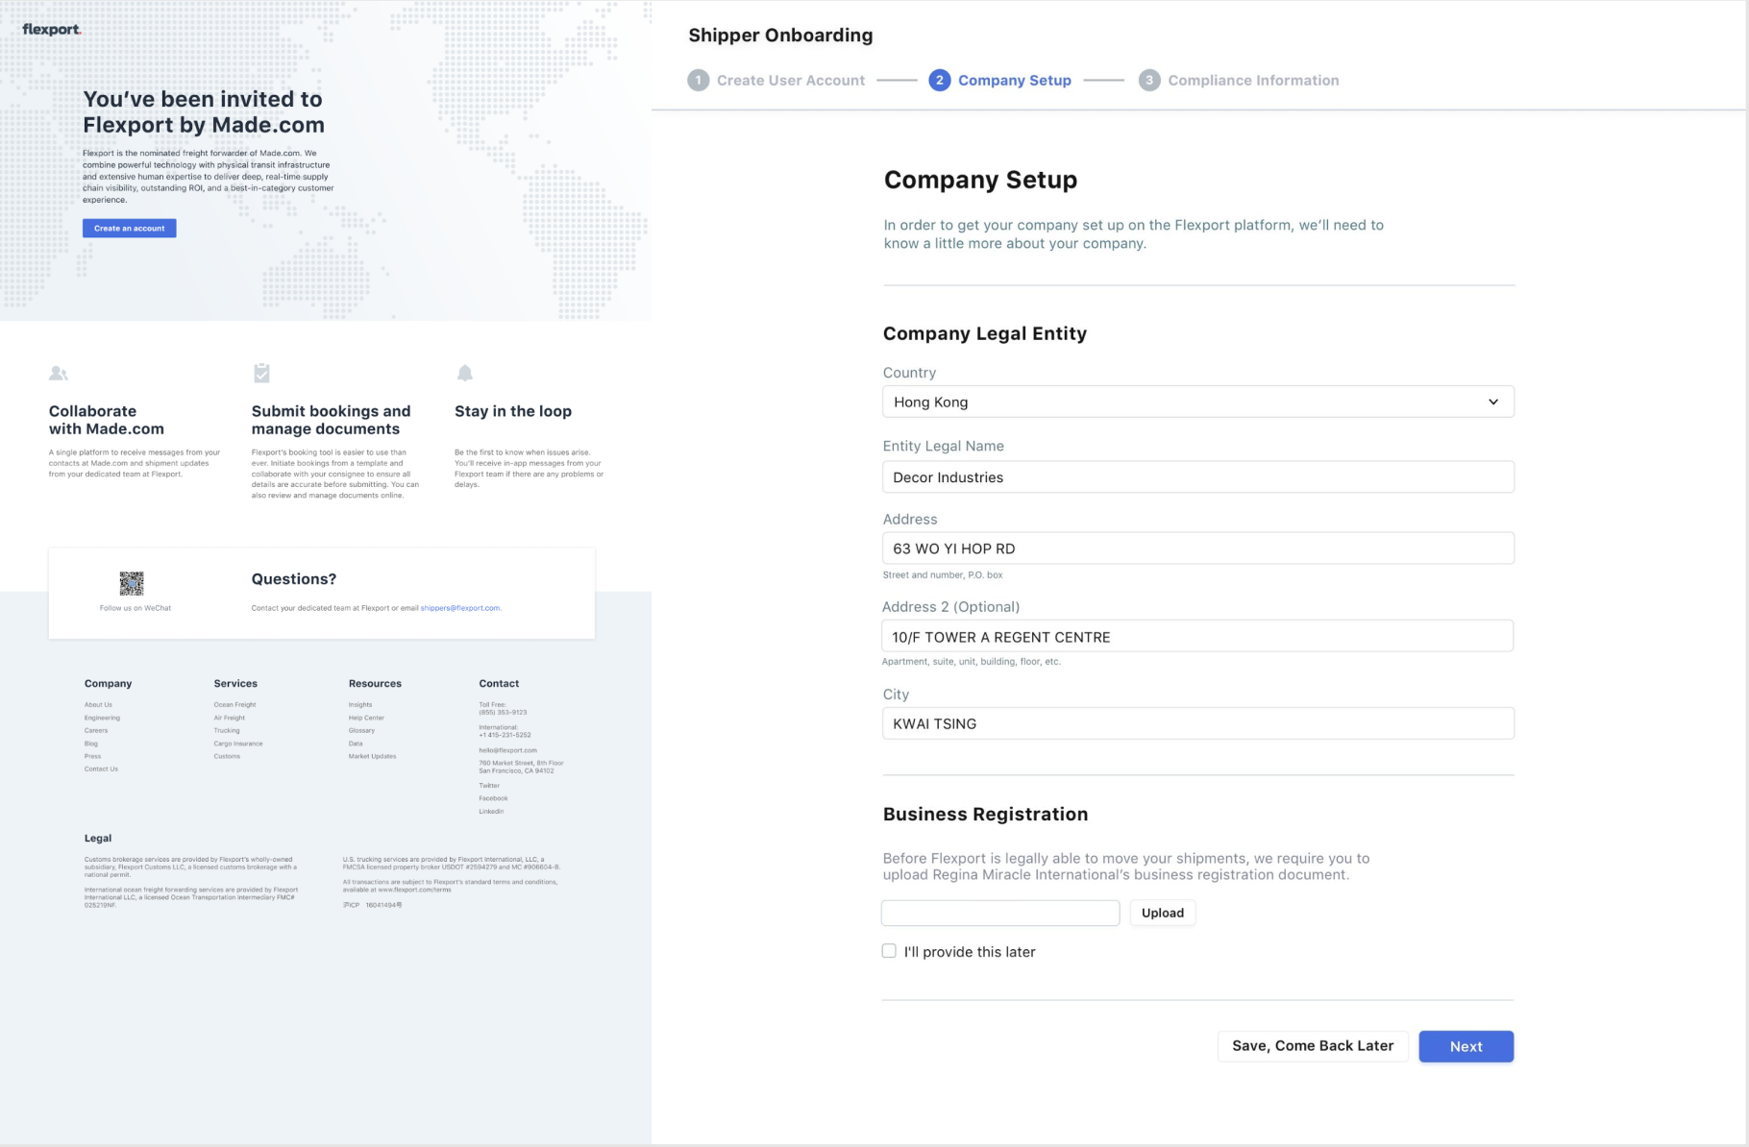Click the notification bell icon
Viewport: 1749px width, 1147px height.
pos(465,373)
